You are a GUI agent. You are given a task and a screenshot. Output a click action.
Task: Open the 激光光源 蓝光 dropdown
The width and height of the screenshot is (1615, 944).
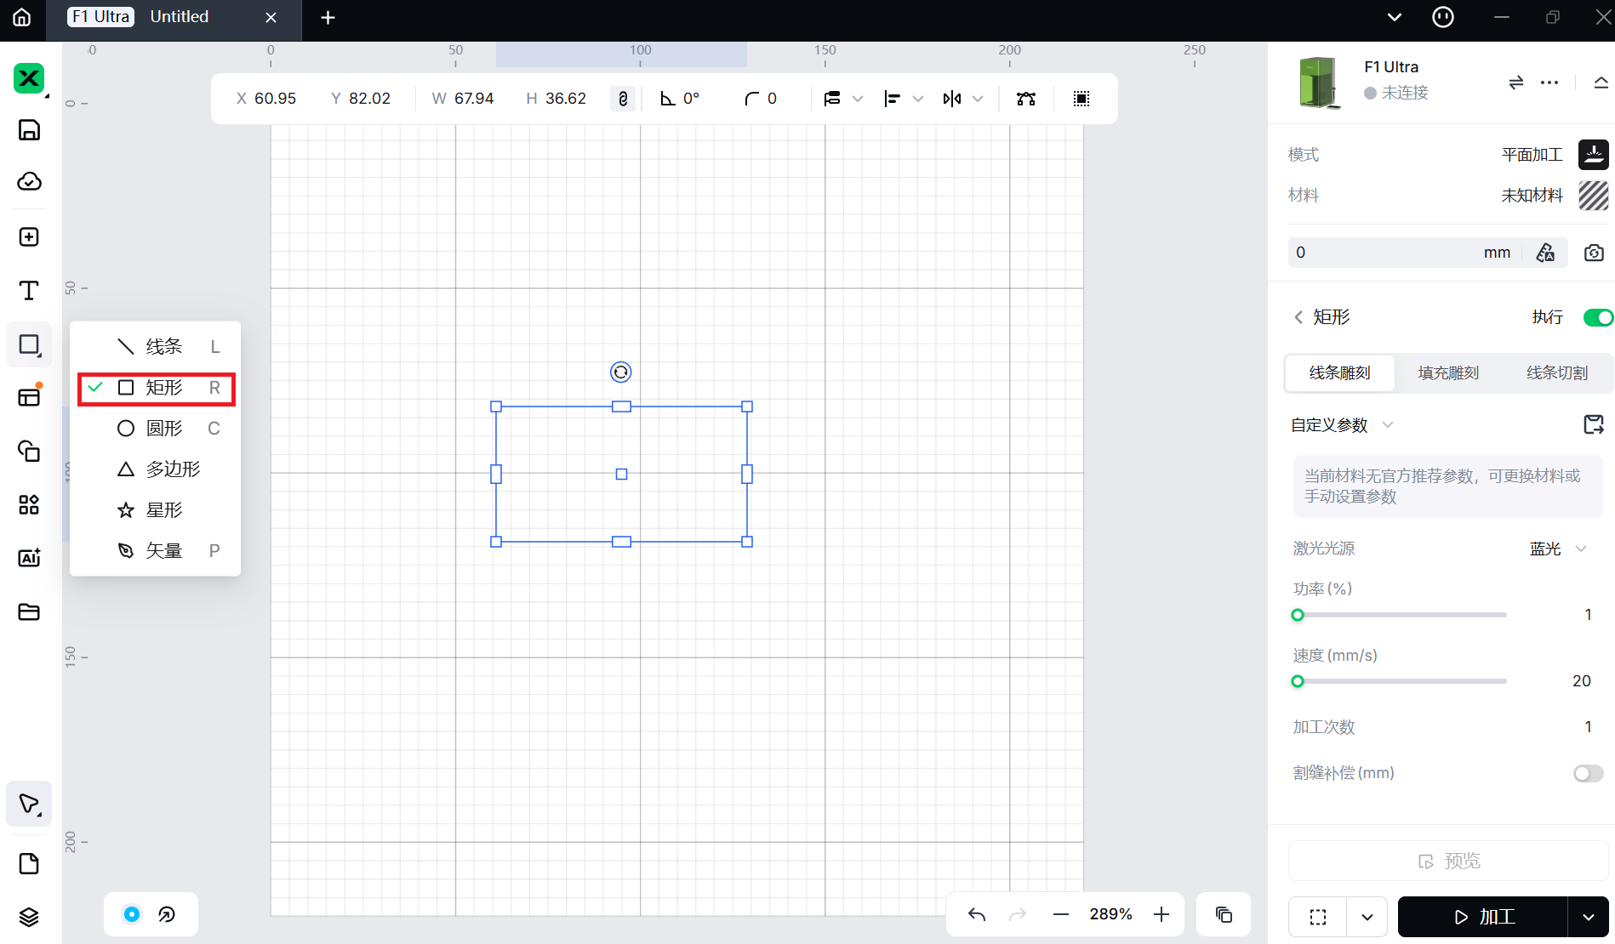coord(1558,549)
